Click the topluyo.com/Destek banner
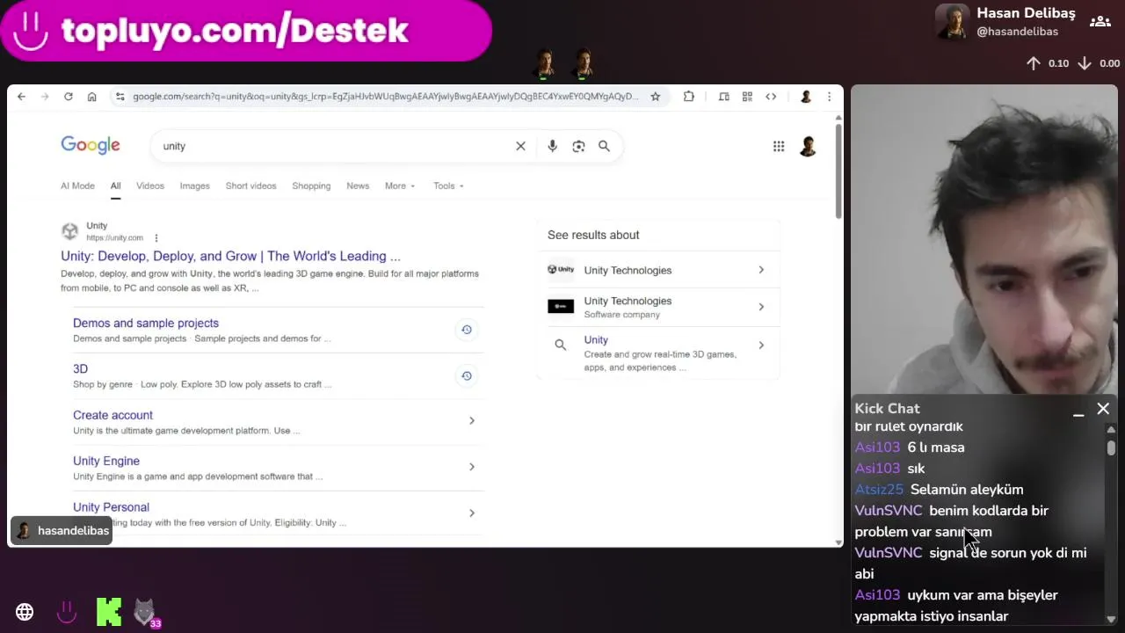 click(x=246, y=31)
